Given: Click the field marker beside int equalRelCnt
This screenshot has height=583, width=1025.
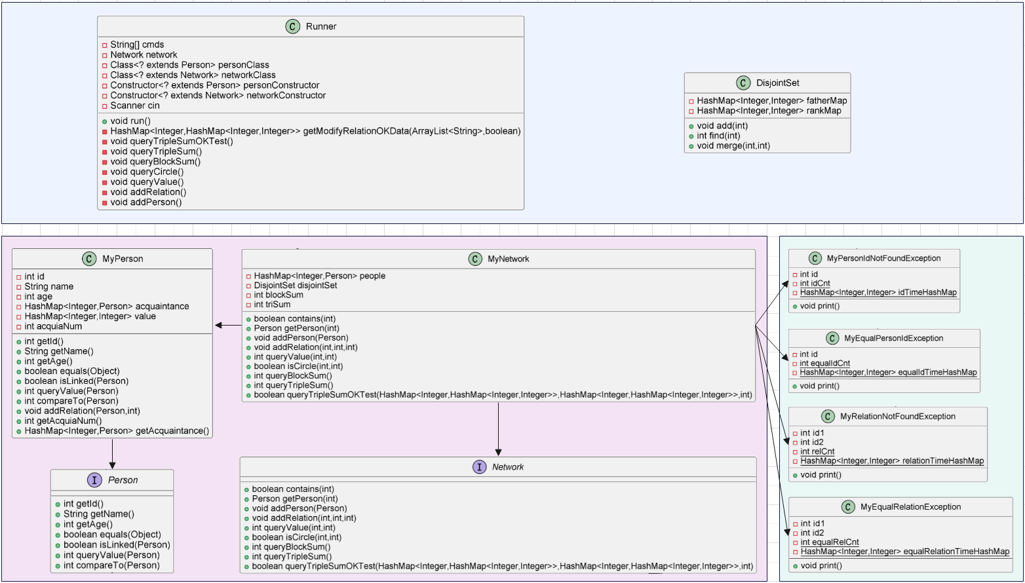Looking at the screenshot, I should [795, 542].
